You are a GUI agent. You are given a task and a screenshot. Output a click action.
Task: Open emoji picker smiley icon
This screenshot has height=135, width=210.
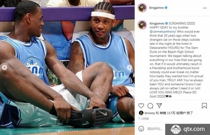click(141, 129)
